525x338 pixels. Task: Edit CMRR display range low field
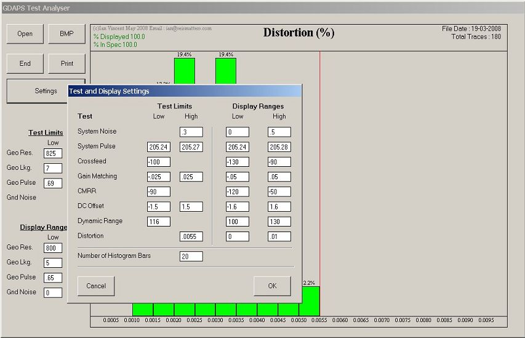[x=238, y=191]
